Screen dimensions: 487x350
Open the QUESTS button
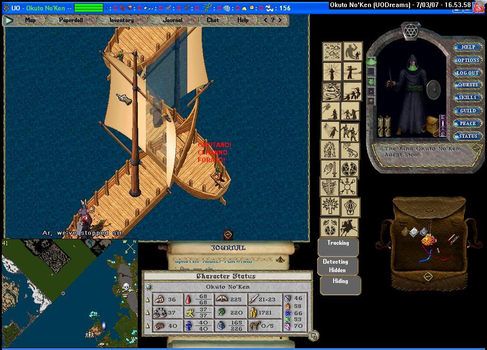[x=468, y=84]
